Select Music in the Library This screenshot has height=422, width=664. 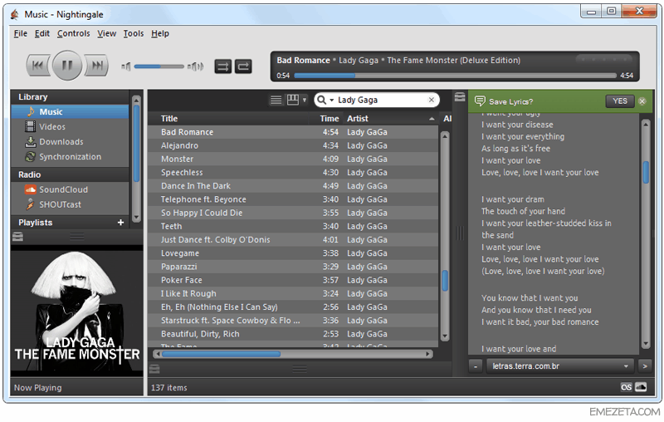[x=71, y=112]
